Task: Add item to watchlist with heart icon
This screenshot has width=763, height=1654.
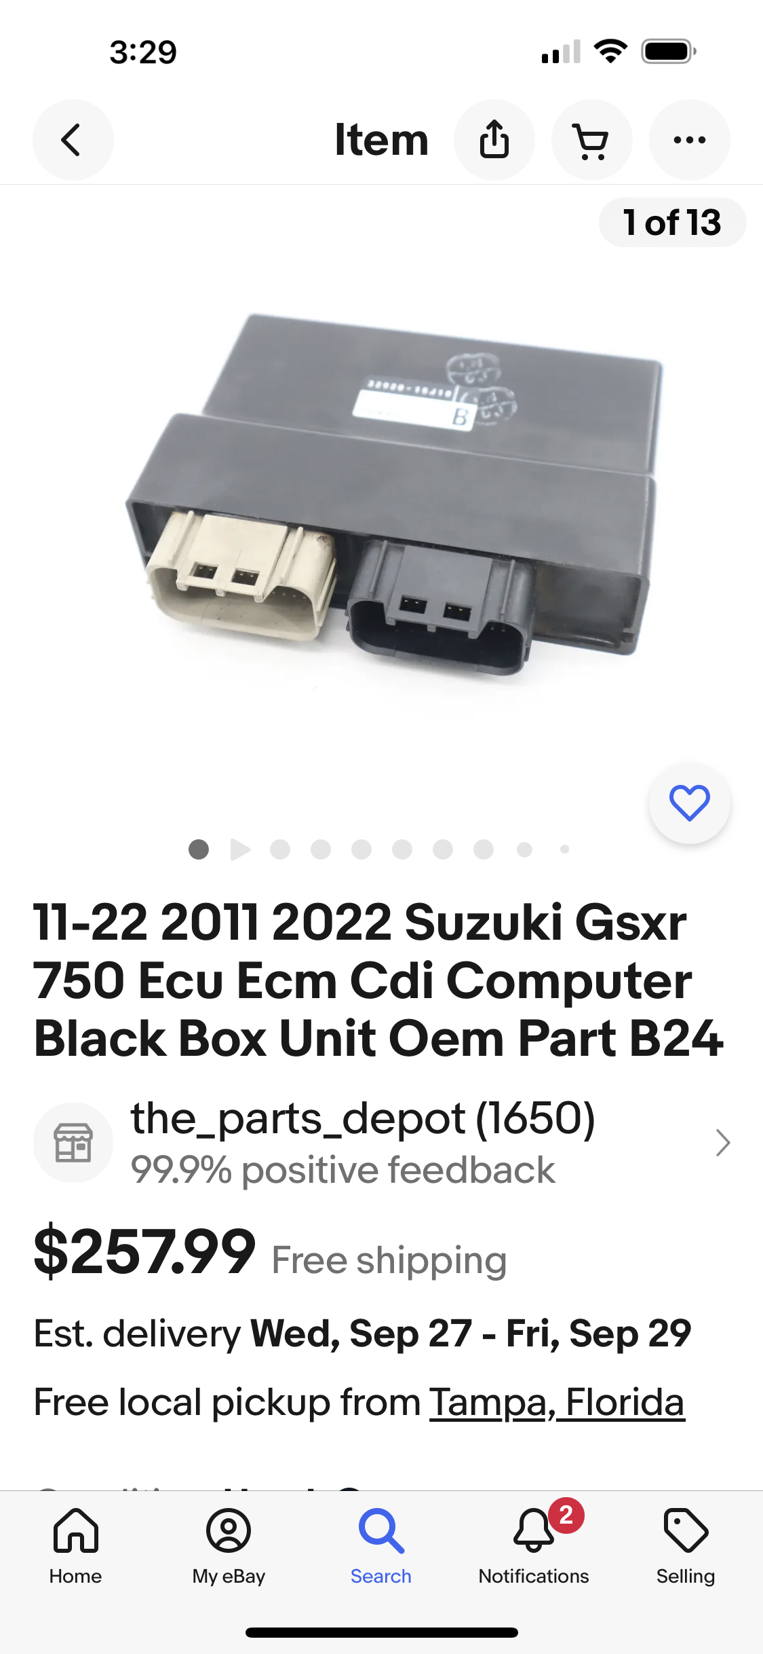Action: [x=690, y=803]
